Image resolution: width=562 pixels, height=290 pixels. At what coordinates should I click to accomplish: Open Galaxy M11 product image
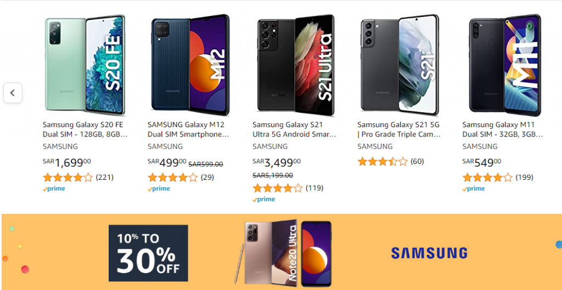point(505,65)
